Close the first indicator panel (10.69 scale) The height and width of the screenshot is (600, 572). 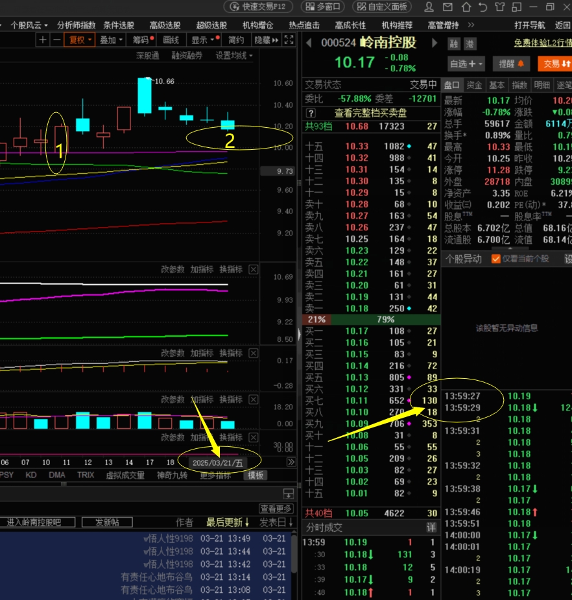[254, 269]
